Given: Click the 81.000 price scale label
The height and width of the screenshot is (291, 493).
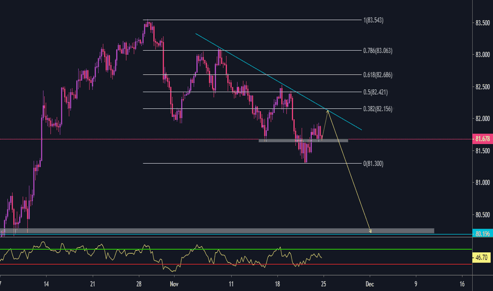Looking at the screenshot, I should 481,183.
